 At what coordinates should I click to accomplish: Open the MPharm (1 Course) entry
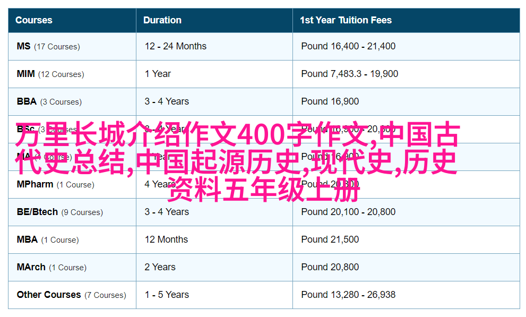[x=55, y=184]
